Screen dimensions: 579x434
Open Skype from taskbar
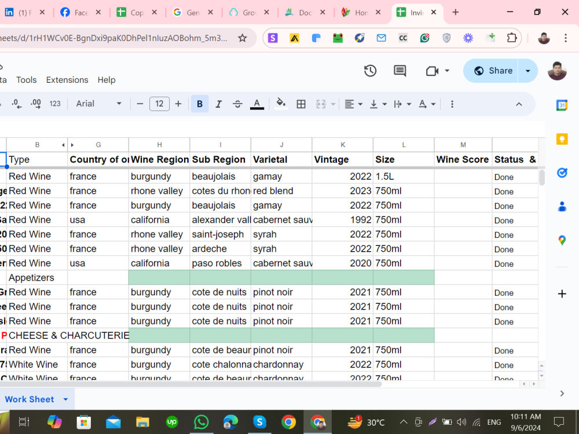point(259,421)
